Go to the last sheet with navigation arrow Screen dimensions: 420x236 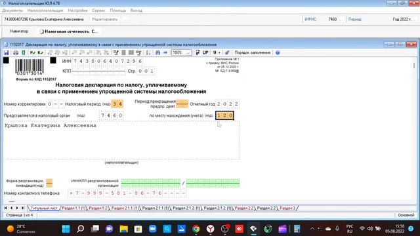[x=23, y=208]
